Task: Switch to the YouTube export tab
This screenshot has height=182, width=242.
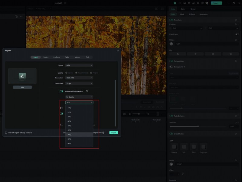Action: [56, 57]
